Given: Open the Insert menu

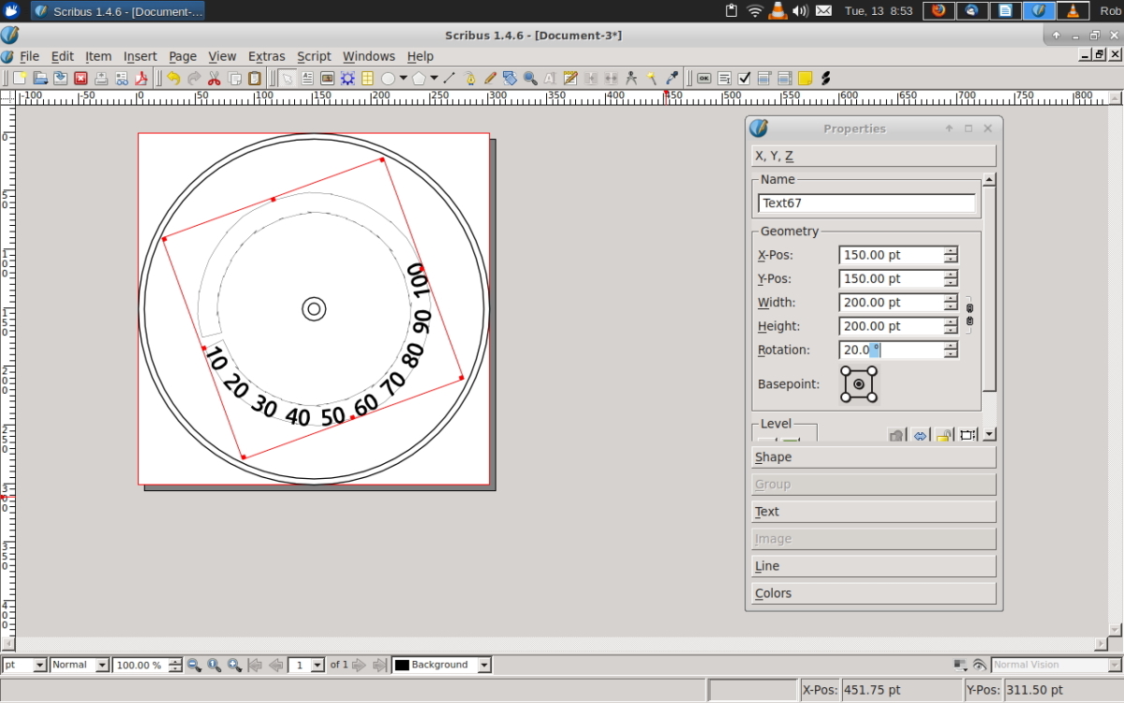Looking at the screenshot, I should pos(140,56).
